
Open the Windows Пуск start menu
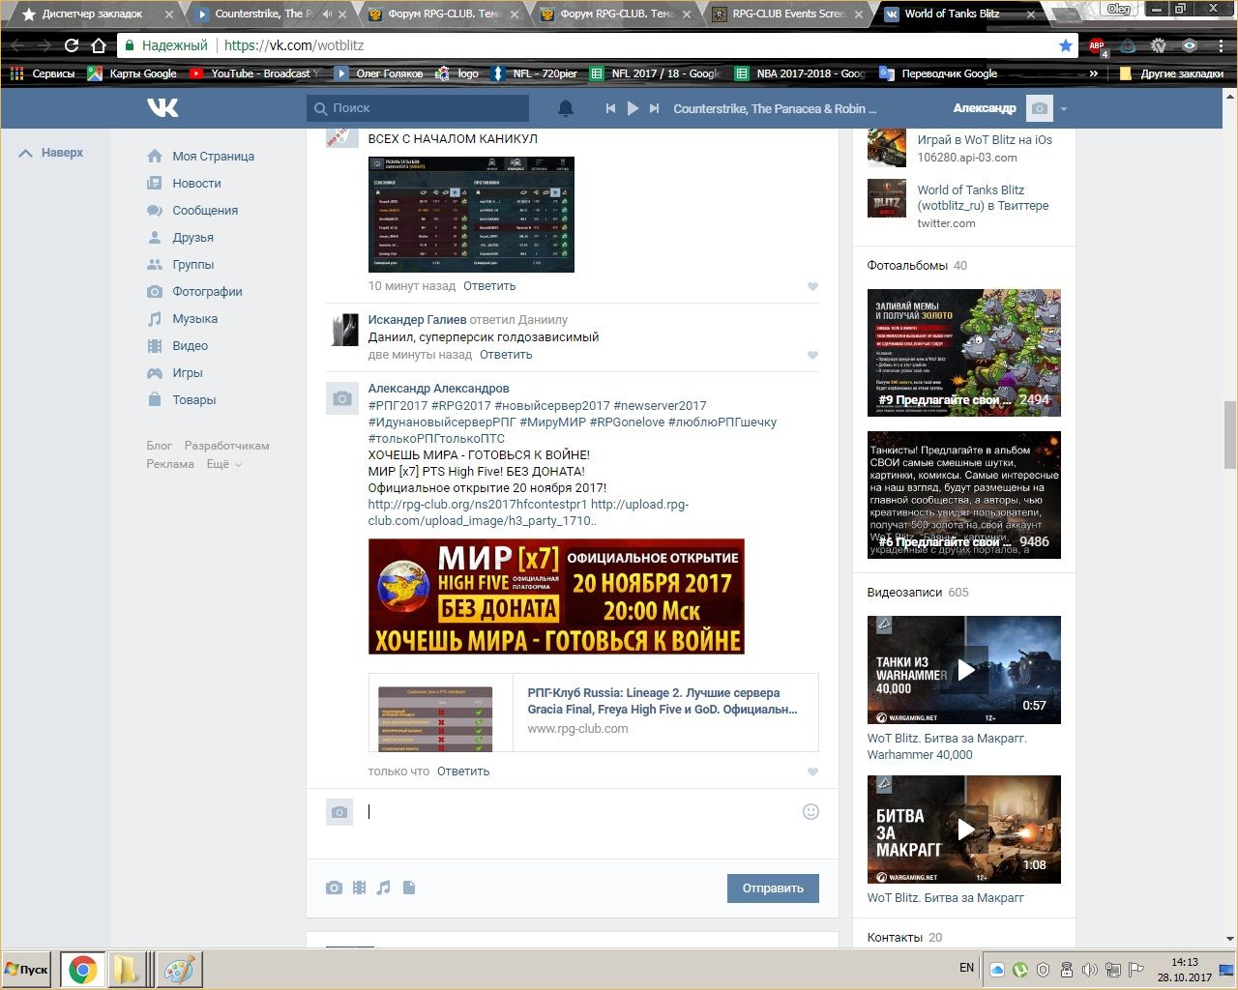click(27, 970)
